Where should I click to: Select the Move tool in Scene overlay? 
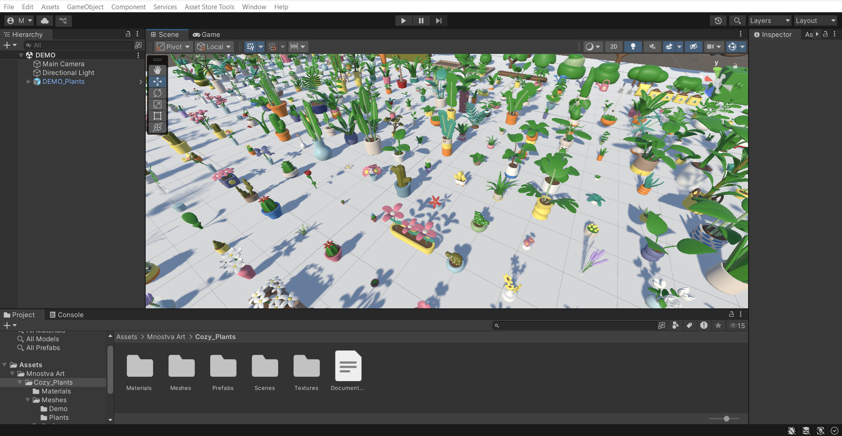158,82
